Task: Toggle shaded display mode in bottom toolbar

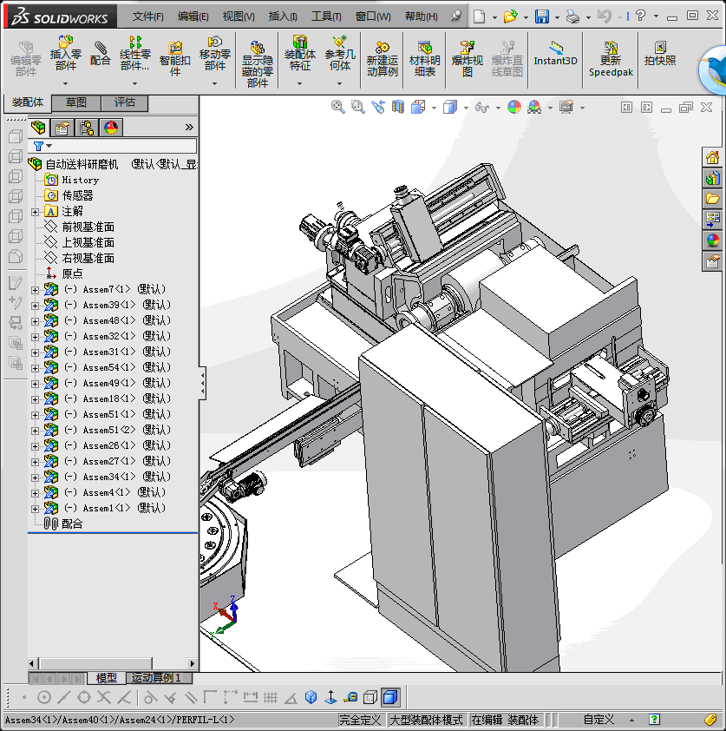Action: [x=390, y=697]
